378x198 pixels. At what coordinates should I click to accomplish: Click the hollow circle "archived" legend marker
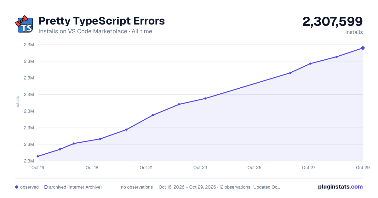click(45, 187)
